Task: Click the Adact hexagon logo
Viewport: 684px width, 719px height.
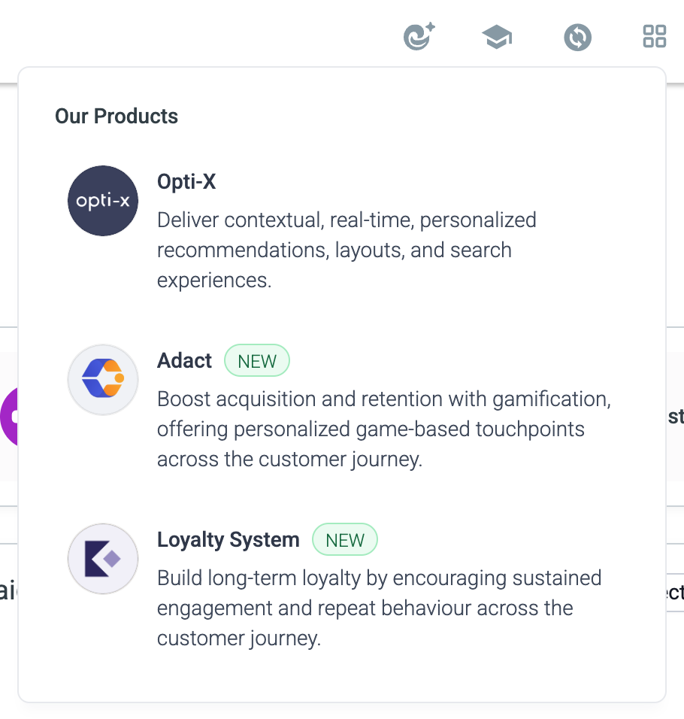Action: point(103,380)
